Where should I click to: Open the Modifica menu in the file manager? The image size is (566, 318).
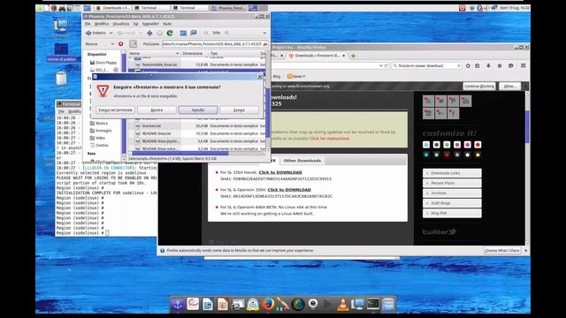click(x=102, y=24)
